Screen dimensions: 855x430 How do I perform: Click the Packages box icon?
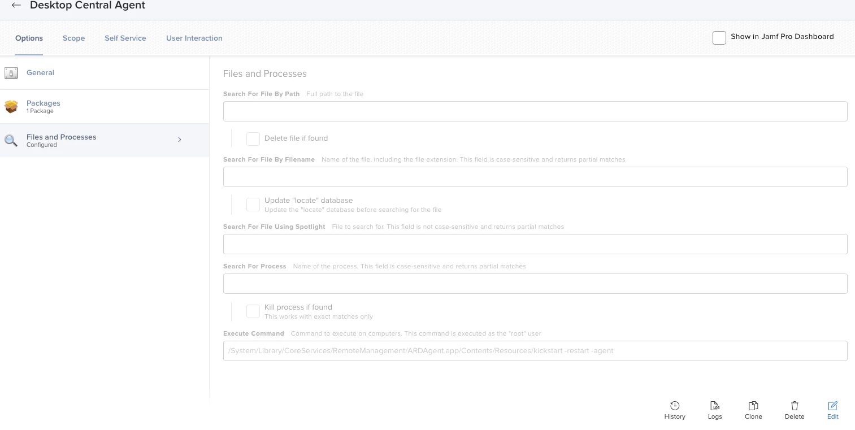click(11, 106)
